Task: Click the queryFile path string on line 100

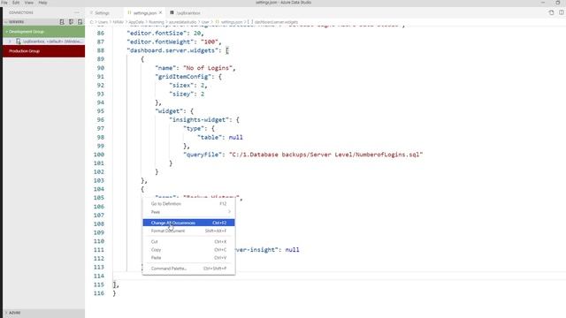Action: click(x=326, y=155)
